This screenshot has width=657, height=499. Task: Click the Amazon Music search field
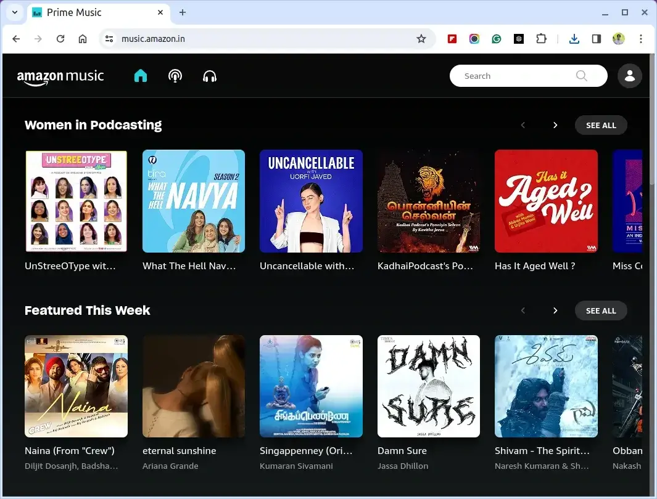pos(515,76)
